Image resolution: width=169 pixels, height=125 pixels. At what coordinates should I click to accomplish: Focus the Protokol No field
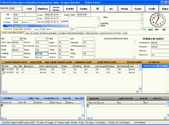[15, 8]
